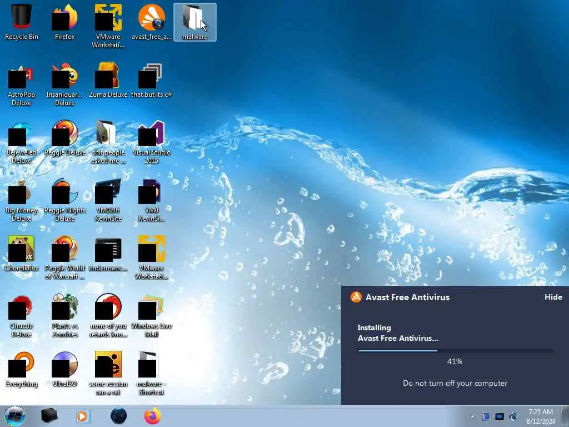Show hidden system tray icons arrow
569x427 pixels.
(x=472, y=416)
